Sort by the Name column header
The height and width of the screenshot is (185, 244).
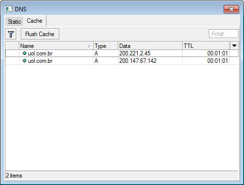pyautogui.click(x=56, y=46)
